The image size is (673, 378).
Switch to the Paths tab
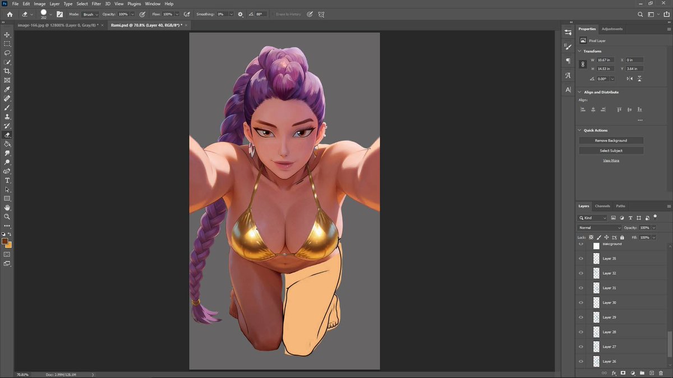click(620, 206)
